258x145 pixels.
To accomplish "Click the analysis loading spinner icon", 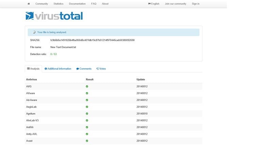I will pyautogui.click(x=34, y=32).
